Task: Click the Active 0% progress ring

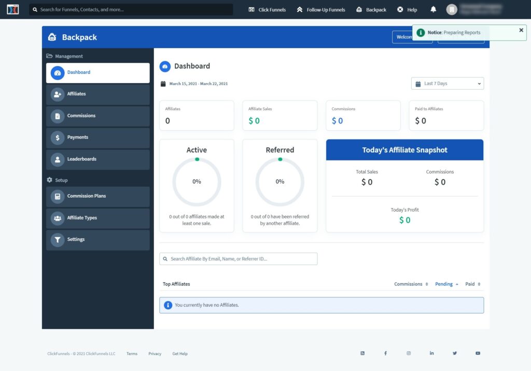Action: coord(197,182)
